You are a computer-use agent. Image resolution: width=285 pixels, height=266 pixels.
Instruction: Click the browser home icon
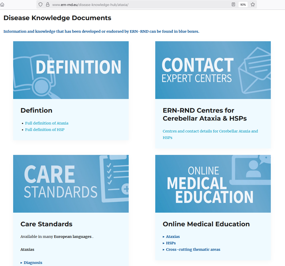pos(2,5)
